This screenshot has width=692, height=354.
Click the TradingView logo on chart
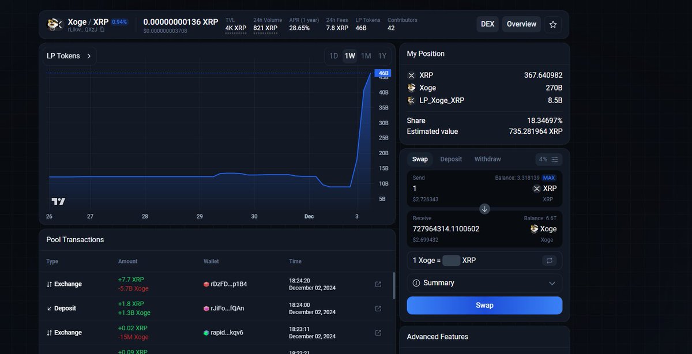[58, 201]
